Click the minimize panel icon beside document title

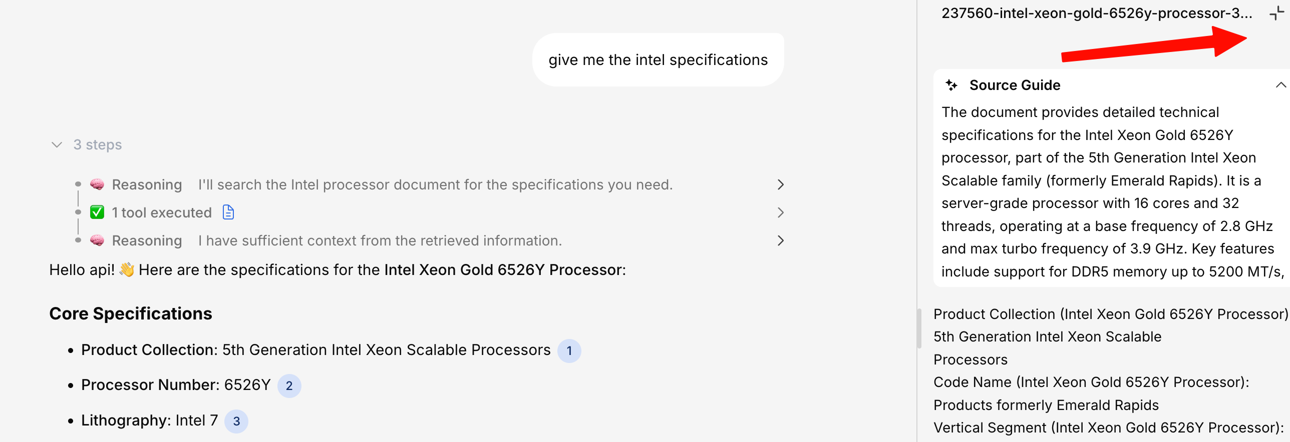click(1276, 13)
